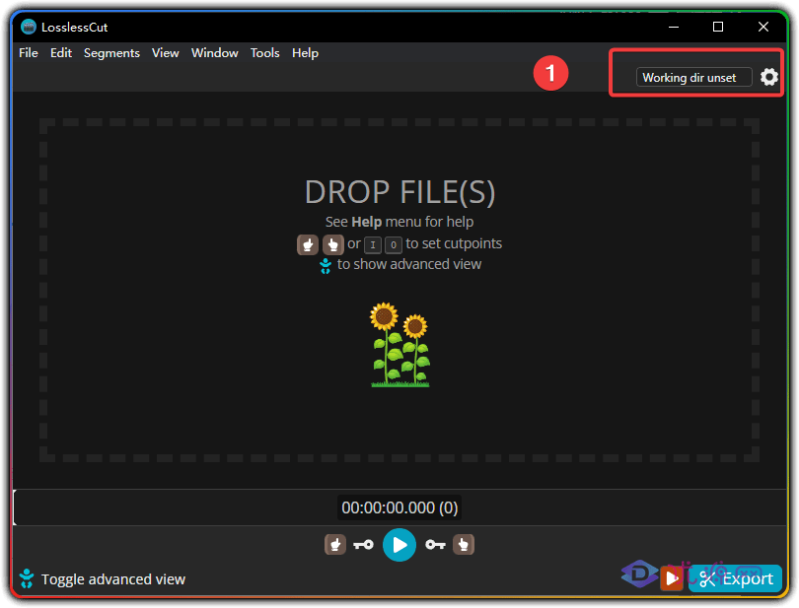799x608 pixels.
Task: Jump to next keyframe key icon
Action: click(435, 544)
